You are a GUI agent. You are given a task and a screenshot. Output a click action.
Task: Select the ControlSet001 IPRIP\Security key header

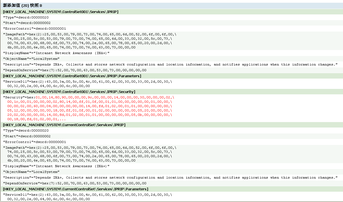click(x=69, y=92)
